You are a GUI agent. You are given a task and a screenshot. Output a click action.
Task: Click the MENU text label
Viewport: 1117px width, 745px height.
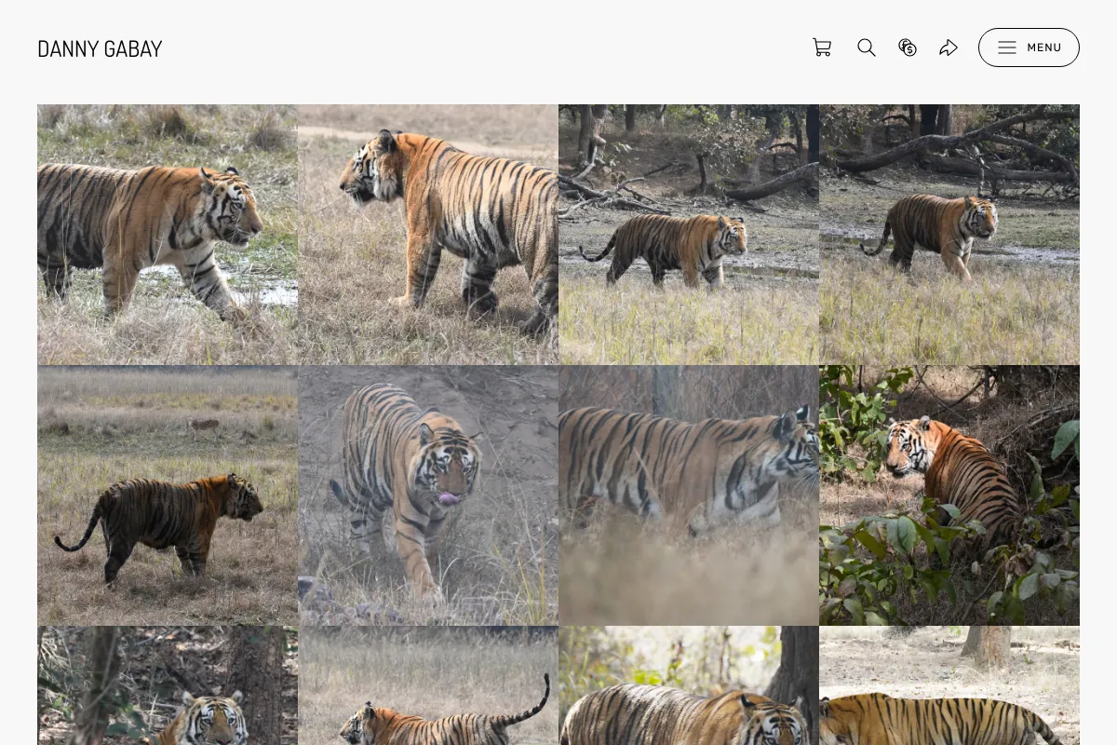point(1044,47)
